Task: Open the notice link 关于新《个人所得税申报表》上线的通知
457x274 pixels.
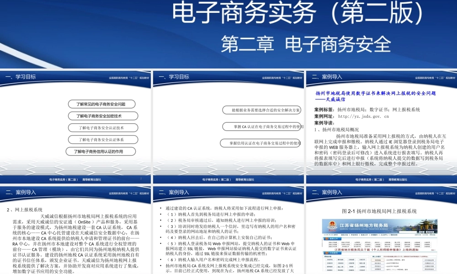Action: pos(377,250)
